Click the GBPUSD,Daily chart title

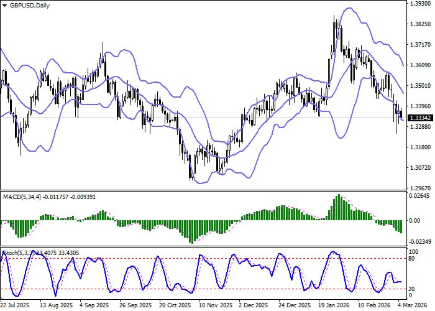click(x=27, y=5)
